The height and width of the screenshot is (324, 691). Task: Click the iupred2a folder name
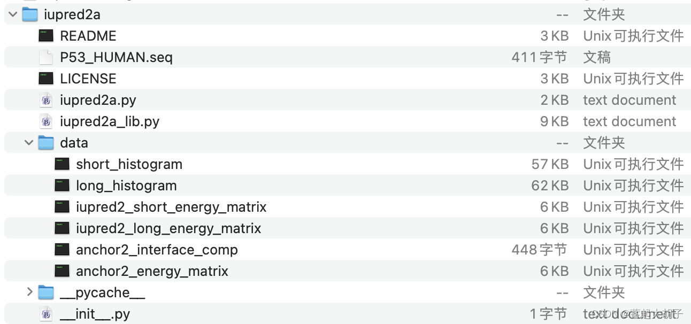(x=72, y=14)
